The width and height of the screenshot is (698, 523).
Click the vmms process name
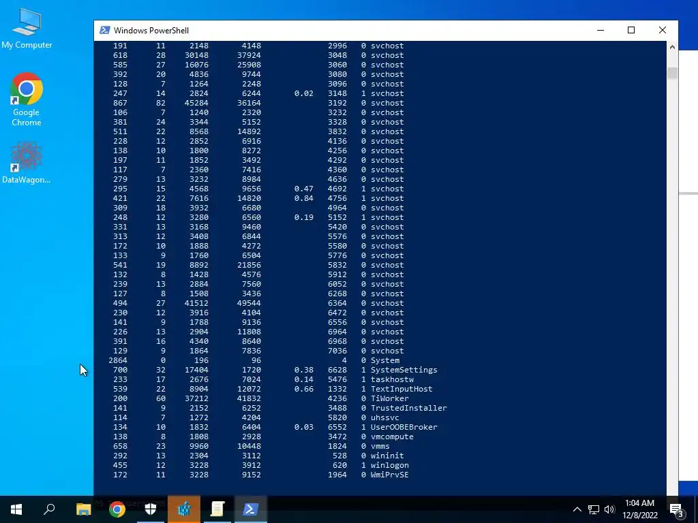pyautogui.click(x=380, y=446)
